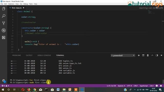The height and width of the screenshot is (92, 164).
Task: Open the ENG language indicator
Action: tap(147, 90)
